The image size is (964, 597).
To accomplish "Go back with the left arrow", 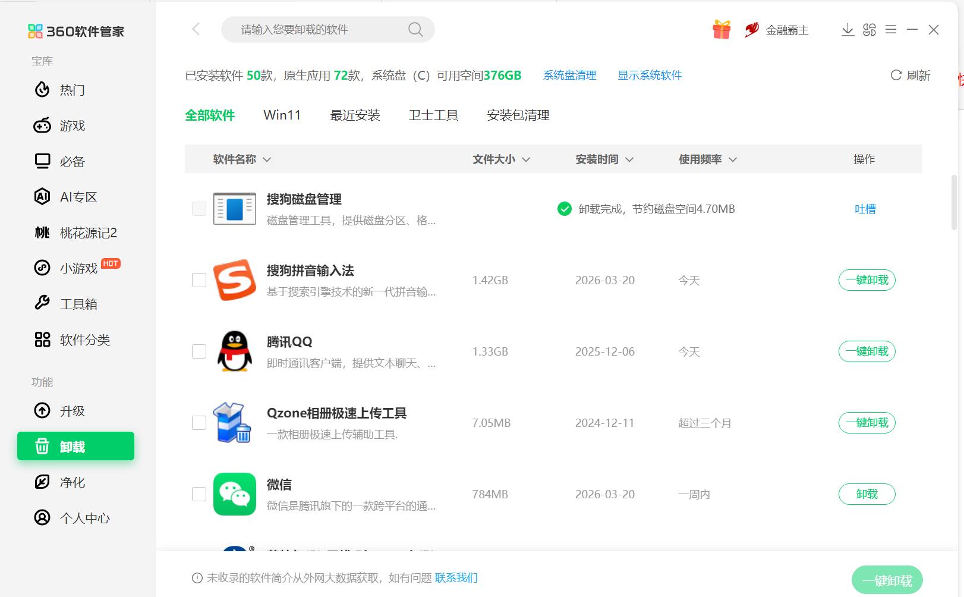I will click(196, 29).
